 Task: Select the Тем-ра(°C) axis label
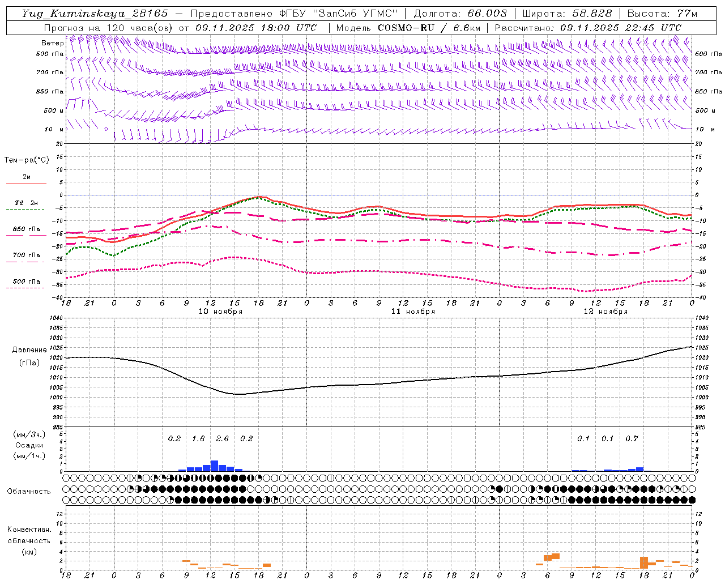coord(27,160)
